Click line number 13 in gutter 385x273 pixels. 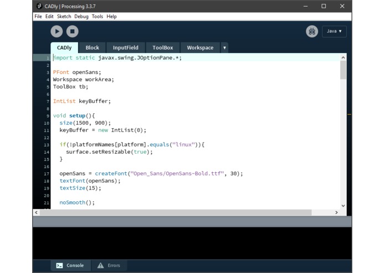[x=47, y=145]
